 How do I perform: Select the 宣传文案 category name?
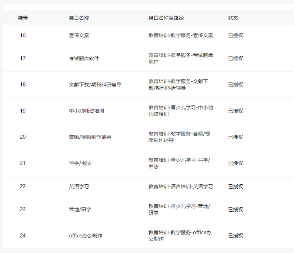point(79,35)
